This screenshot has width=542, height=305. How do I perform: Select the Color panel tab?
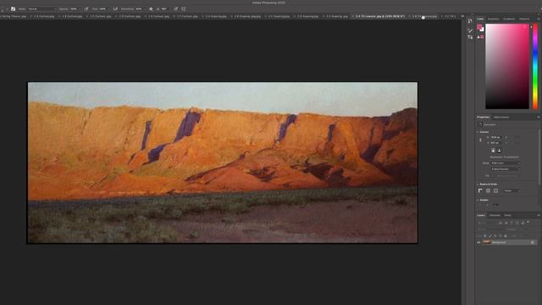click(480, 19)
